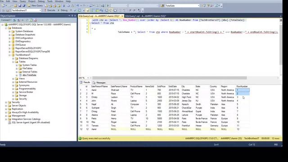
Task: Click the Paste icon in the toolbar
Action: [72, 6]
